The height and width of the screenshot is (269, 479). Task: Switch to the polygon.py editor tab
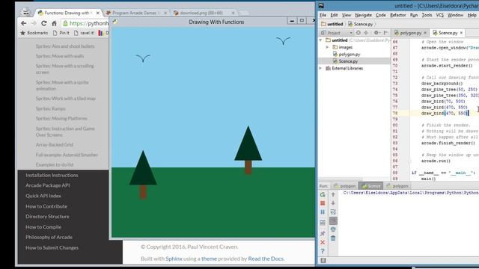[x=410, y=33]
